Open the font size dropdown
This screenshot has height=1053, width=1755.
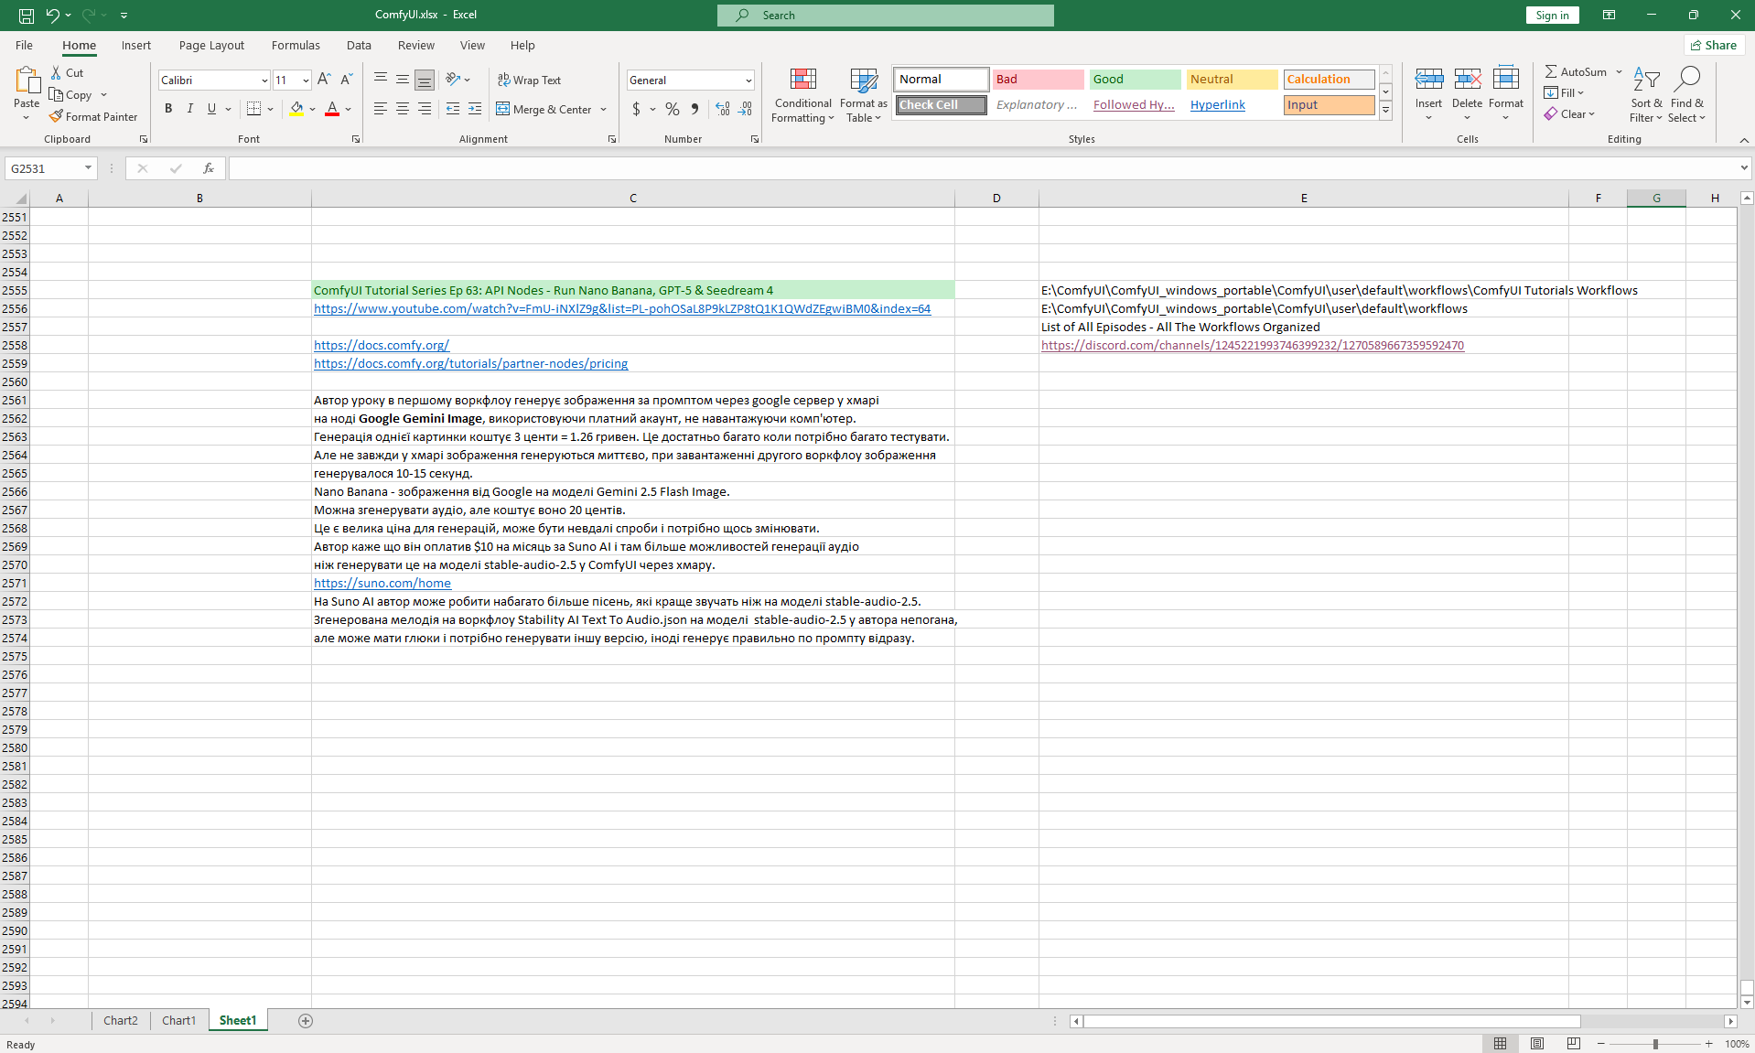coord(306,81)
